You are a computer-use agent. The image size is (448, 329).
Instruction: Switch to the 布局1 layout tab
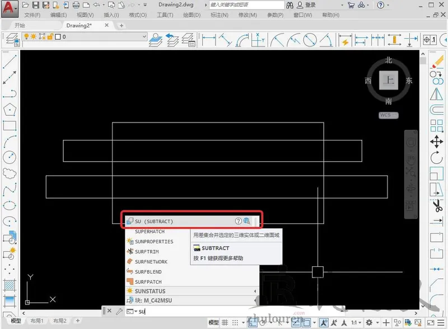tap(36, 321)
